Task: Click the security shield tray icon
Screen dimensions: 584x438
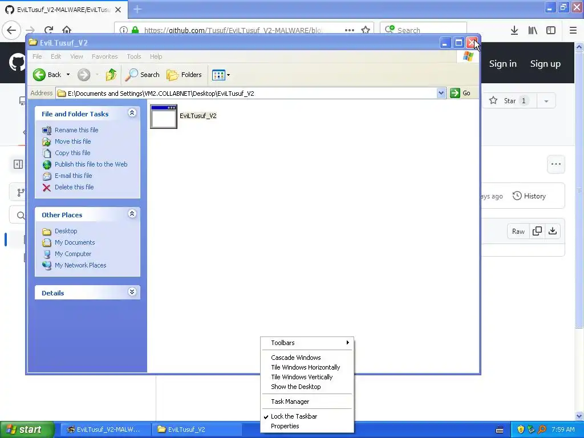Action: pos(521,430)
